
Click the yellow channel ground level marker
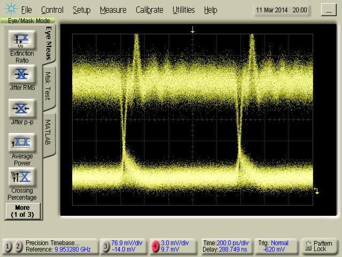tap(316, 191)
